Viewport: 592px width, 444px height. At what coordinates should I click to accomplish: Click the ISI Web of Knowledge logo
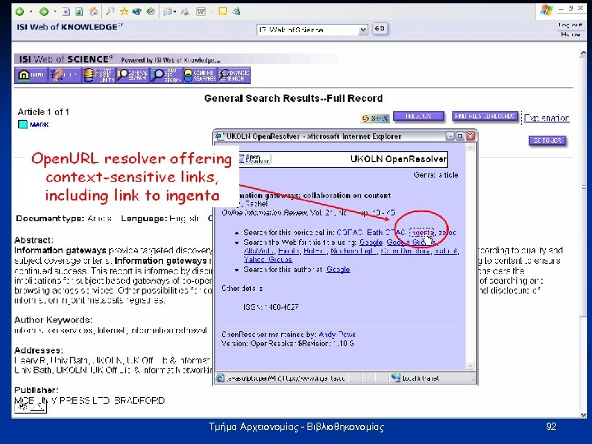click(70, 27)
